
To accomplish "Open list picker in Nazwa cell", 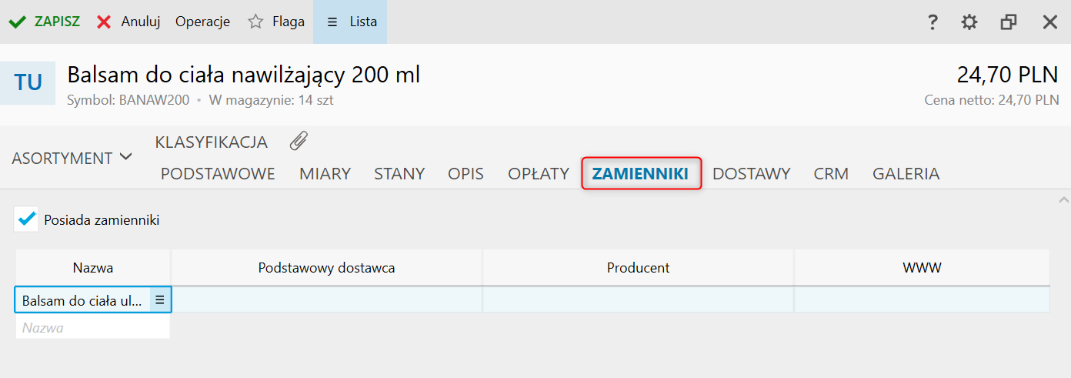I will [160, 300].
